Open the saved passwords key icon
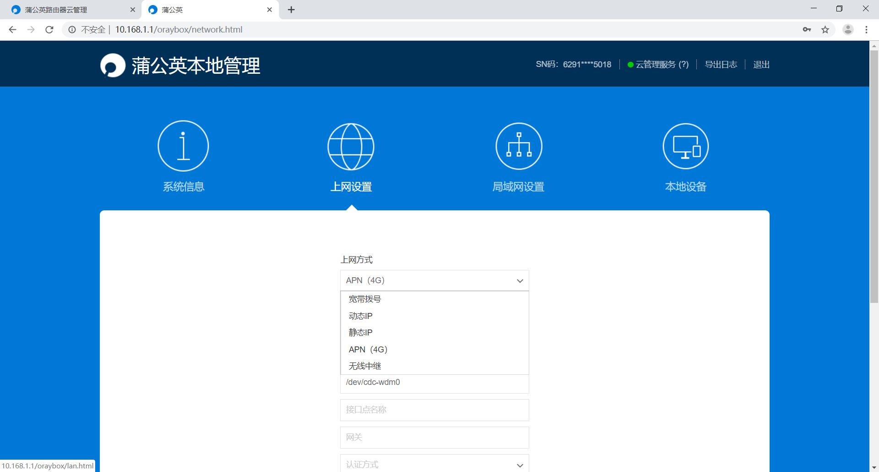Viewport: 879px width, 472px height. tap(808, 29)
